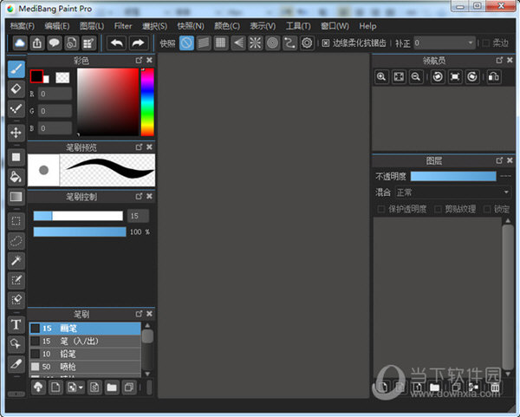Click the brush folder icon at bottom
The image size is (520, 417).
[112, 388]
